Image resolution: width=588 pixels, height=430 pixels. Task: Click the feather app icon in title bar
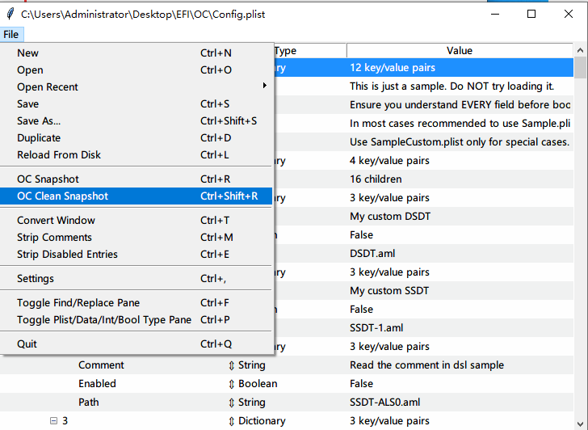[10, 14]
